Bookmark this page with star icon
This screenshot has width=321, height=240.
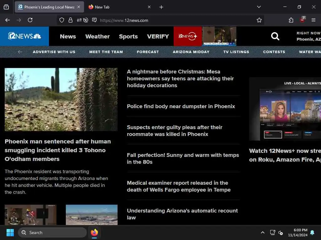tap(259, 20)
